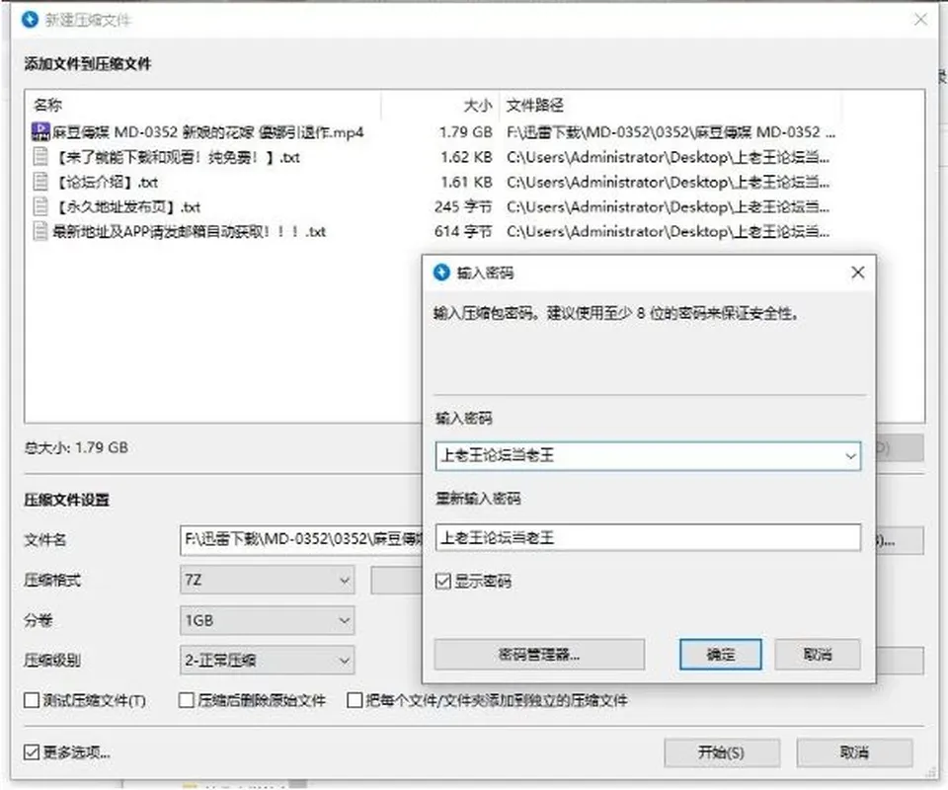Click the 总大小: 1.79 GB label
948x790 pixels.
(x=76, y=447)
